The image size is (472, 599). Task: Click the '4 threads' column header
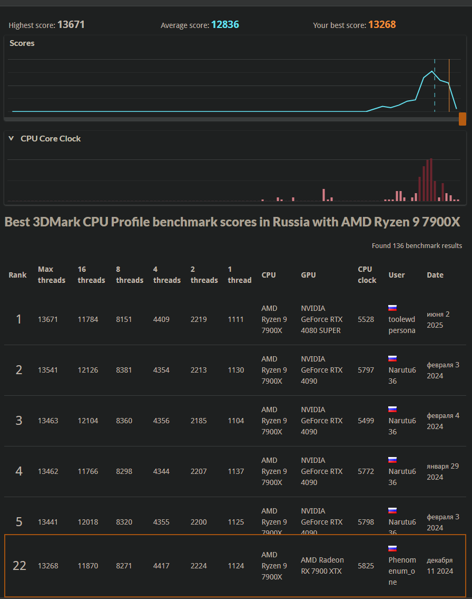click(166, 274)
